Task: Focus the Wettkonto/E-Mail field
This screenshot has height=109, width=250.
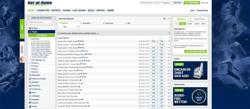Action: pyautogui.click(x=146, y=3)
